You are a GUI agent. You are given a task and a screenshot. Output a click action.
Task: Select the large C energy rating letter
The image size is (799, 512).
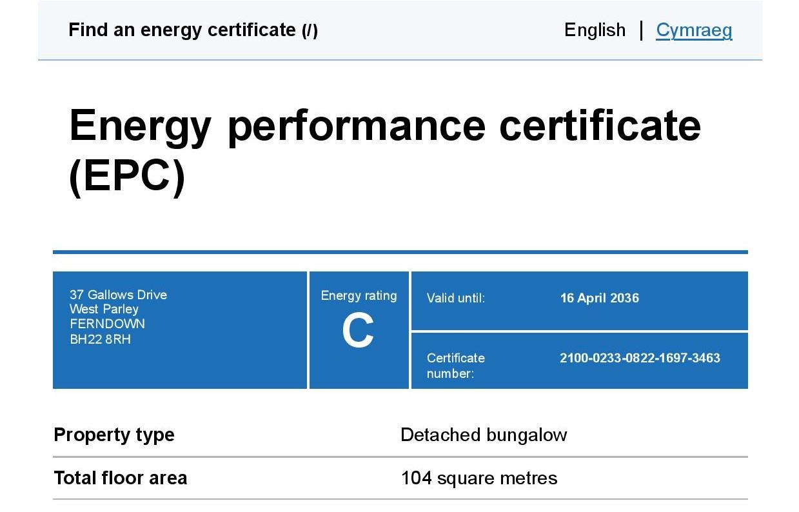[x=358, y=331]
